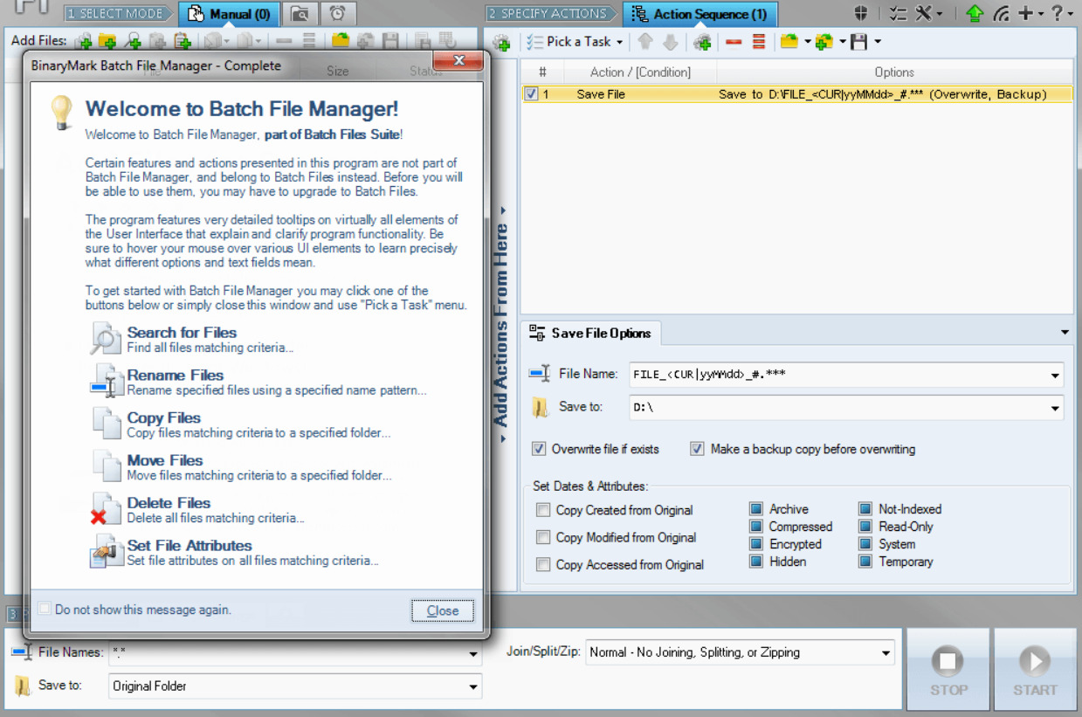This screenshot has width=1082, height=717.
Task: Clear all actions with red stacked lines icon
Action: (758, 42)
